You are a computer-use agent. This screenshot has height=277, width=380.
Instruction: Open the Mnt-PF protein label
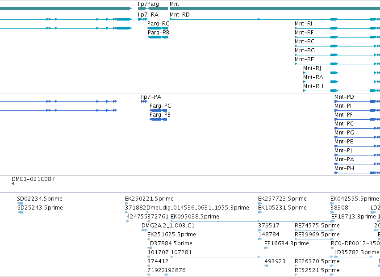(x=343, y=115)
